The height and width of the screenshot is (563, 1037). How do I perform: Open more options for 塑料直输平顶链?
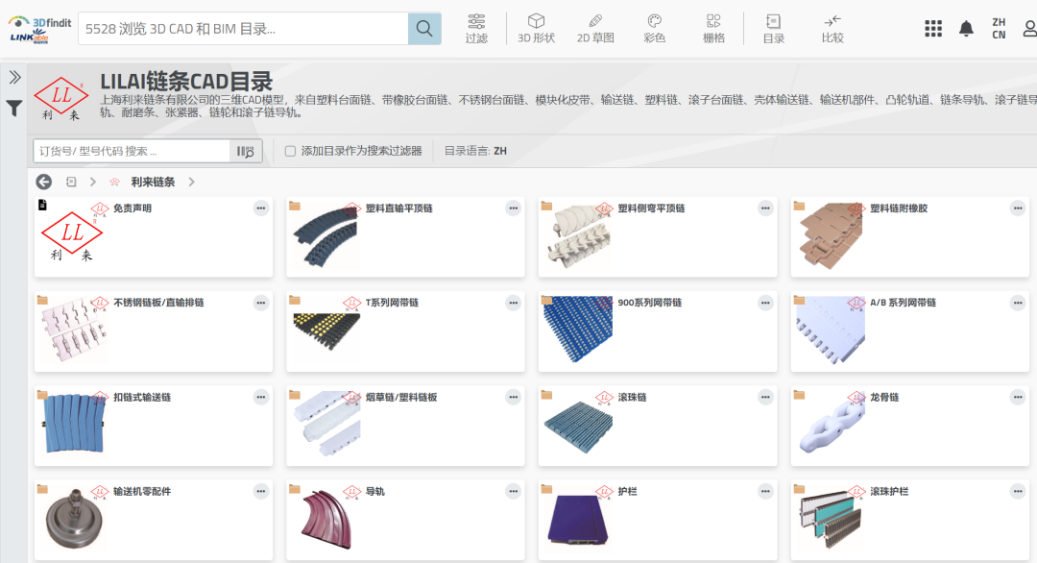click(x=513, y=208)
